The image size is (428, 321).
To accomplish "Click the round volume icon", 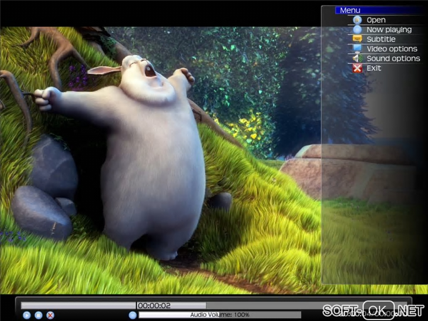I will click(133, 315).
